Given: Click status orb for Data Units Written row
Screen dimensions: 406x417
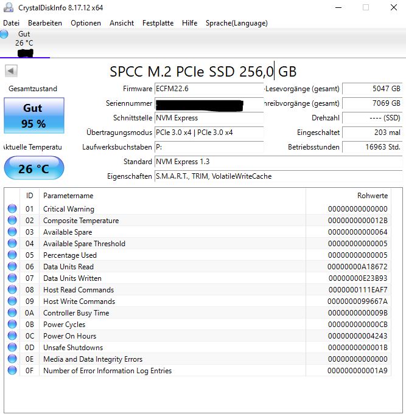Looking at the screenshot, I should click(x=12, y=278).
